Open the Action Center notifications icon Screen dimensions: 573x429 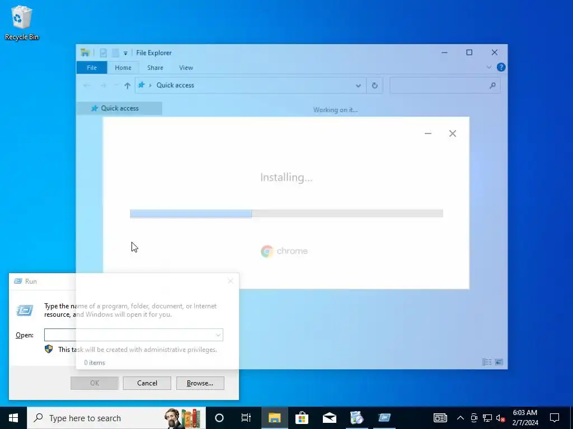click(x=555, y=418)
